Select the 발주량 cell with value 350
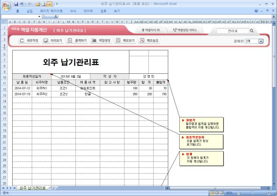This screenshot has width=277, height=196. [x=132, y=94]
